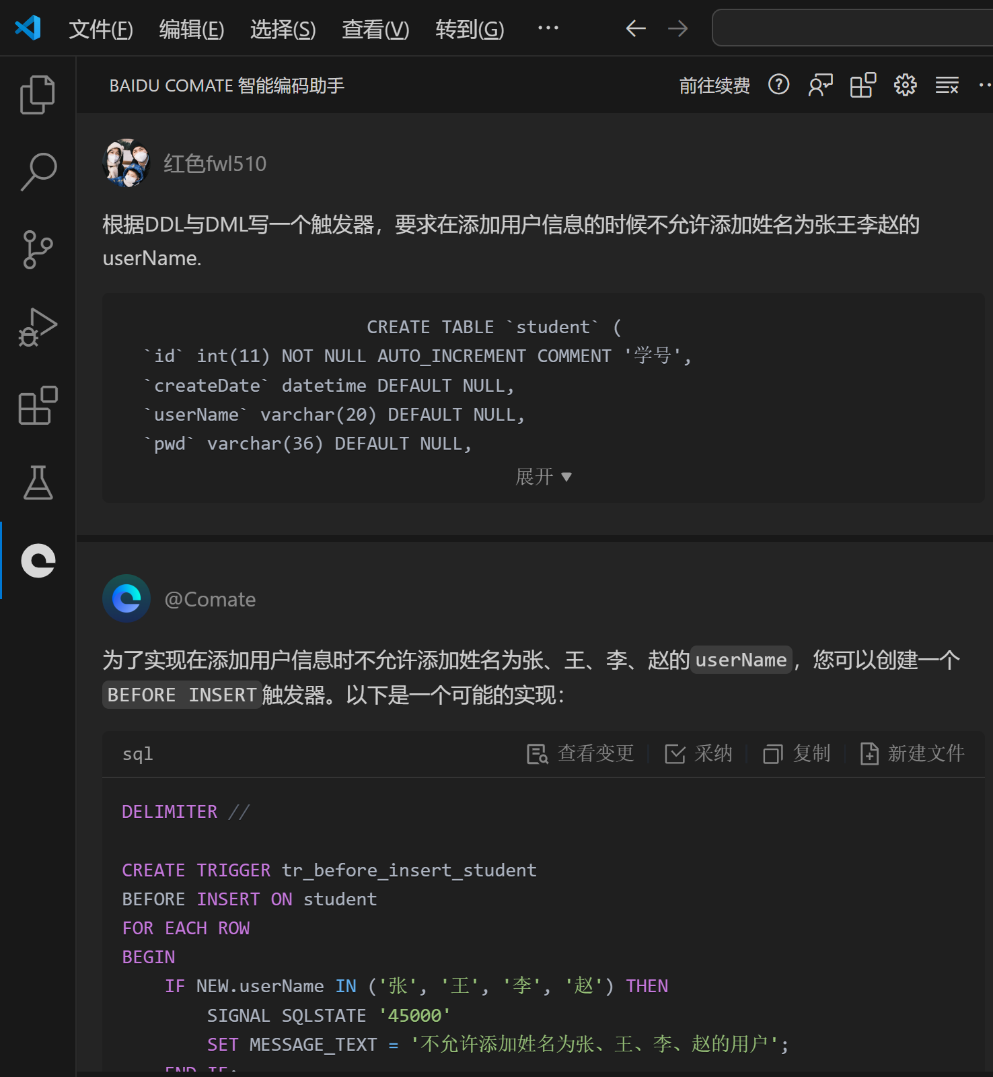Open the Search view in activity bar
Image resolution: width=993 pixels, height=1077 pixels.
(x=38, y=172)
